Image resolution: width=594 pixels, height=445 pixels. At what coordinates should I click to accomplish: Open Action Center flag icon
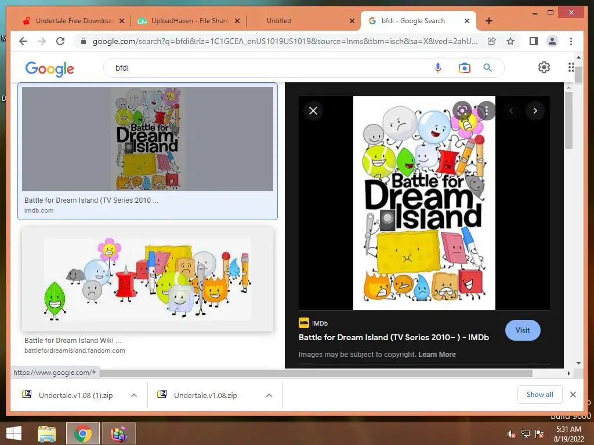click(x=539, y=434)
